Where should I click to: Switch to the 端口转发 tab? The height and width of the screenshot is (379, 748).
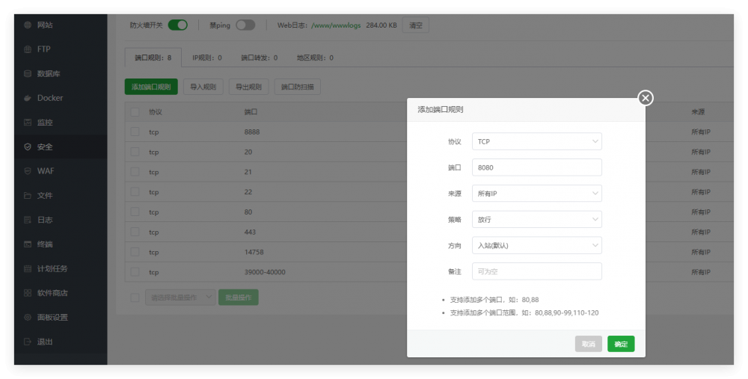click(259, 58)
